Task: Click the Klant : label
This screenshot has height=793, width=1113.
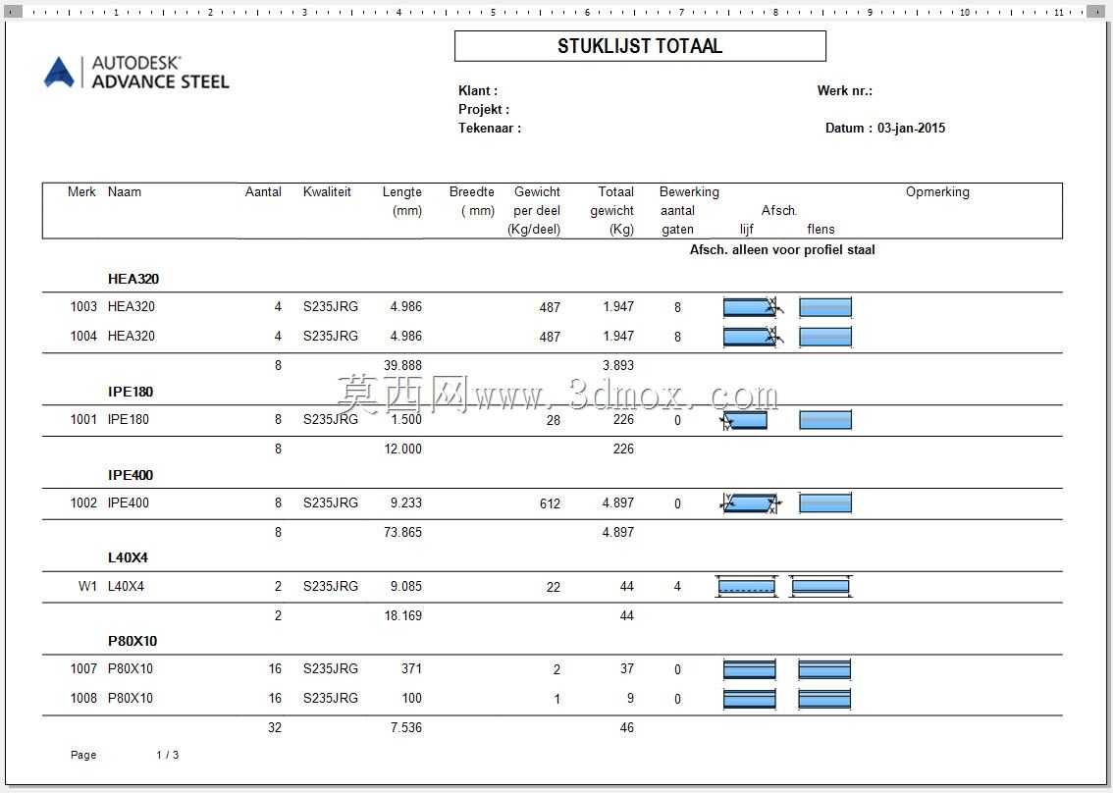Action: tap(478, 91)
